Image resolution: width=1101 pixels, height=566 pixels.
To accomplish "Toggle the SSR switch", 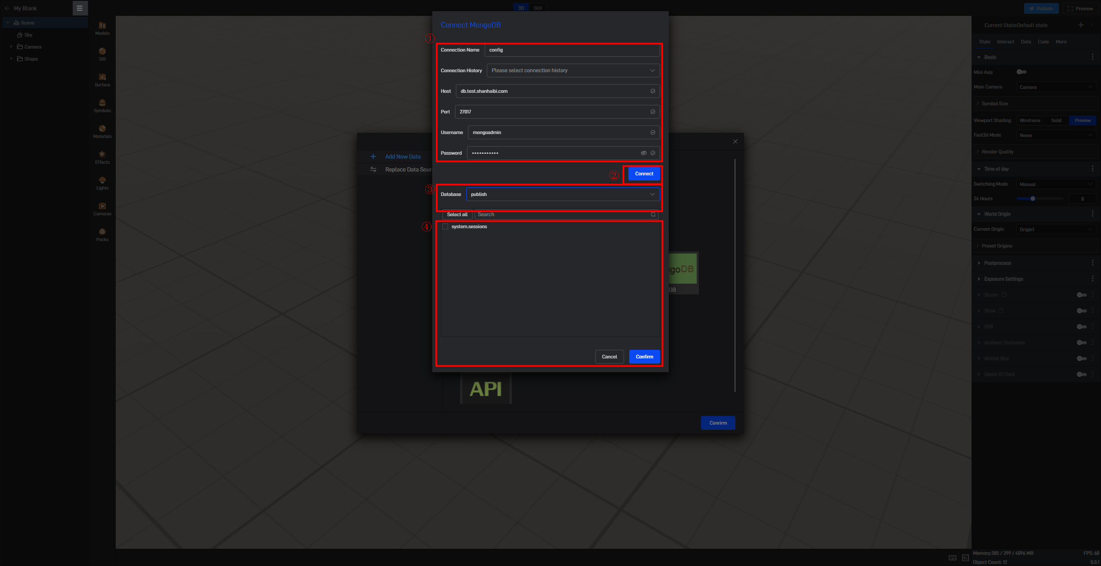I will 1082,327.
